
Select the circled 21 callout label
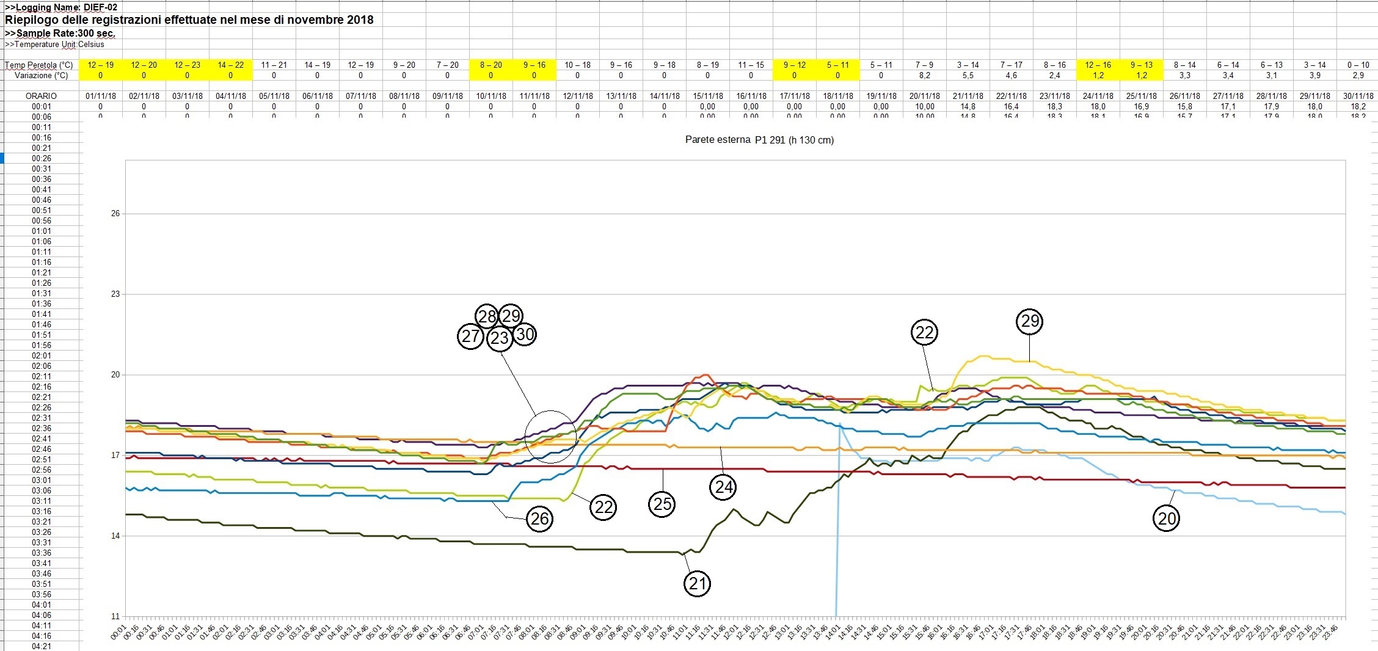pyautogui.click(x=697, y=584)
